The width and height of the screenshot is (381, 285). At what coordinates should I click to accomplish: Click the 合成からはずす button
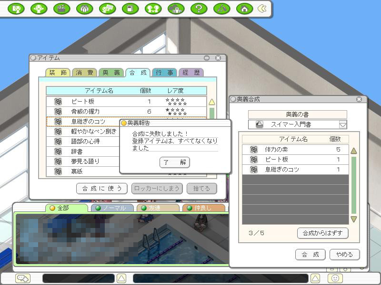click(x=323, y=233)
